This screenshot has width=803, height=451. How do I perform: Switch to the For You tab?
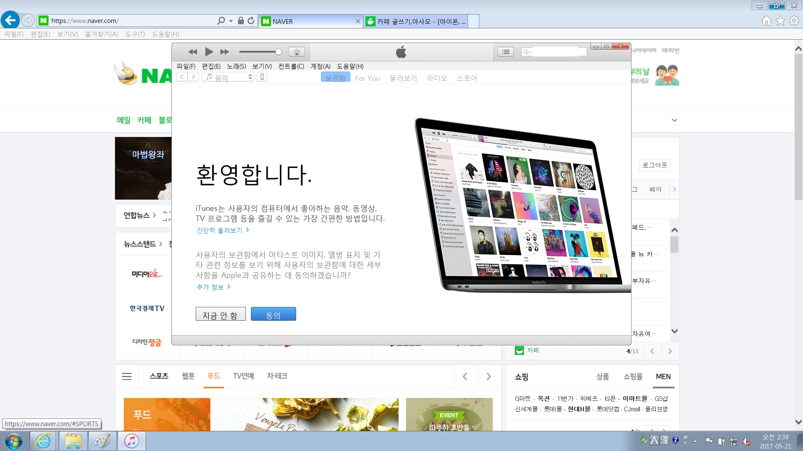pyautogui.click(x=367, y=78)
